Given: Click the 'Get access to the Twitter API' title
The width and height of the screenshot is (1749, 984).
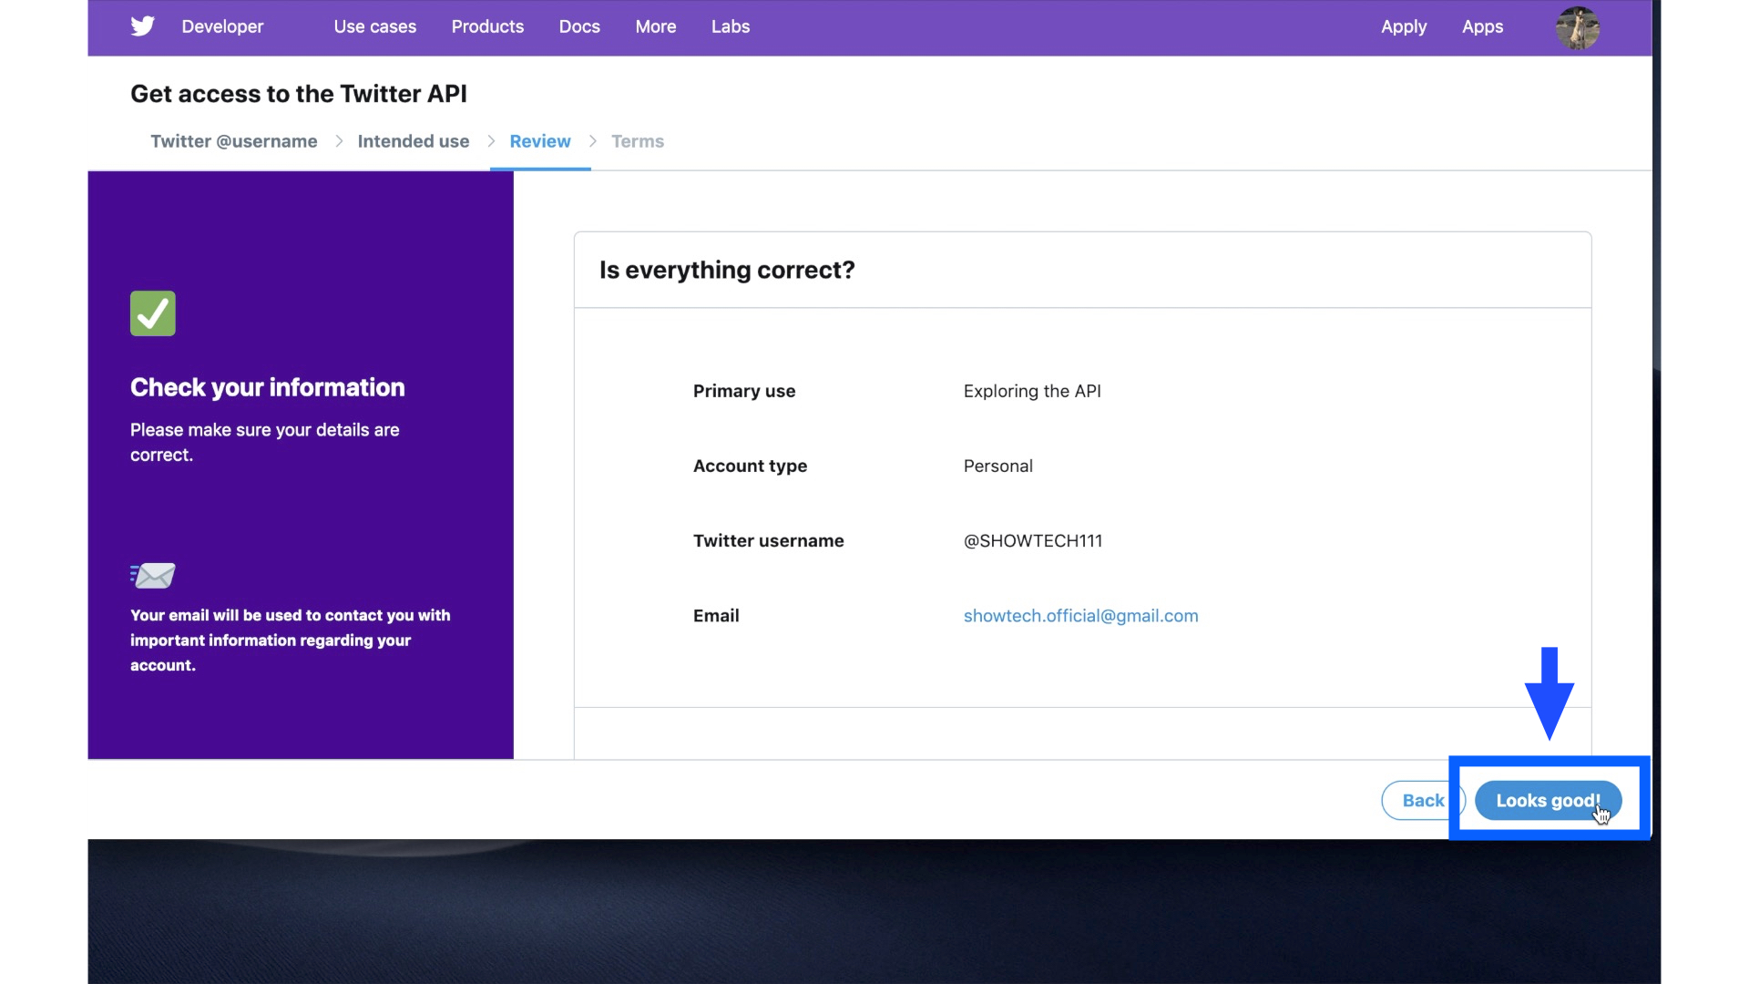Looking at the screenshot, I should [299, 94].
